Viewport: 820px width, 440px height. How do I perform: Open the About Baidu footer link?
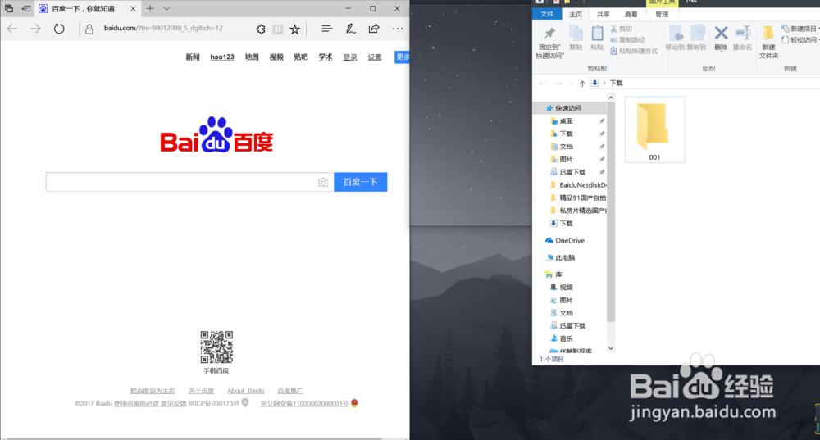tap(246, 391)
